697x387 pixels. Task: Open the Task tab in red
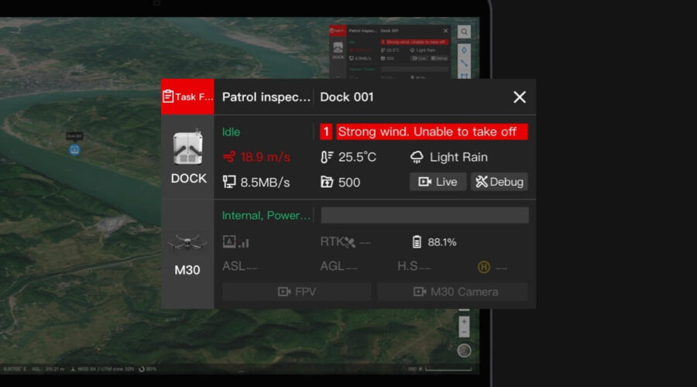coord(187,97)
